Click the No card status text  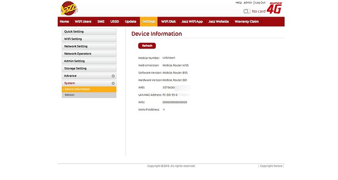(259, 11)
